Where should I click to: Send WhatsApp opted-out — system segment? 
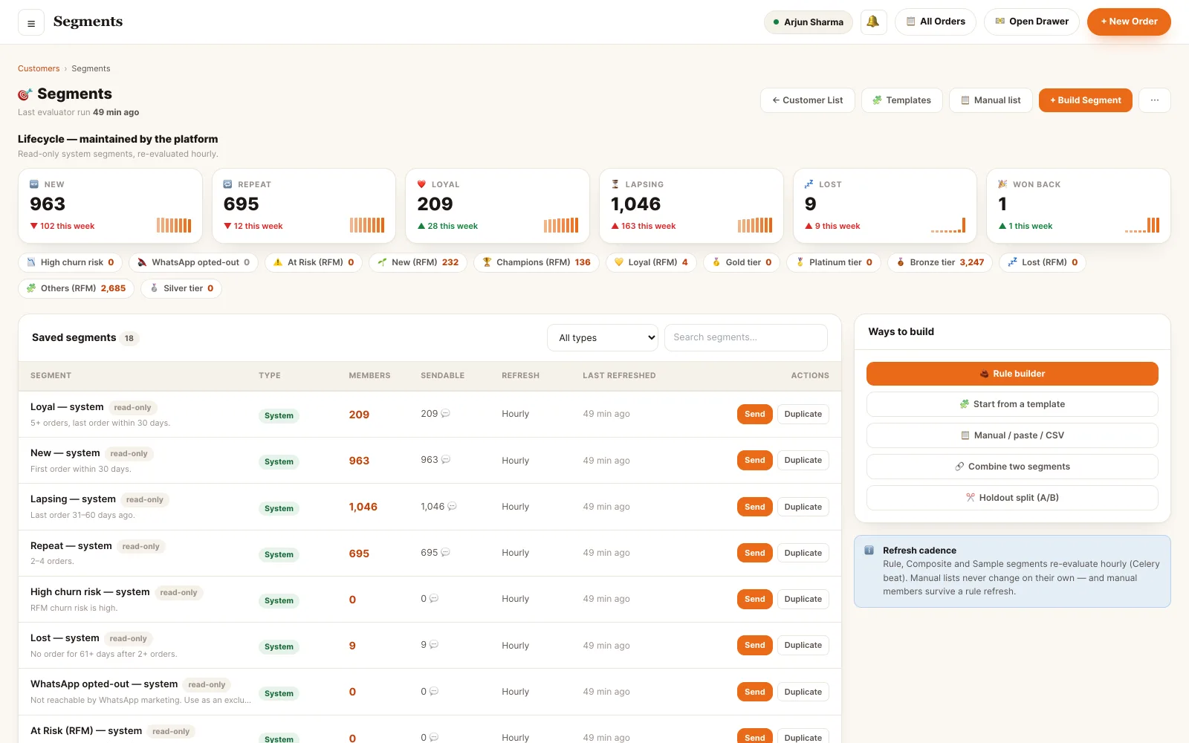click(x=754, y=692)
